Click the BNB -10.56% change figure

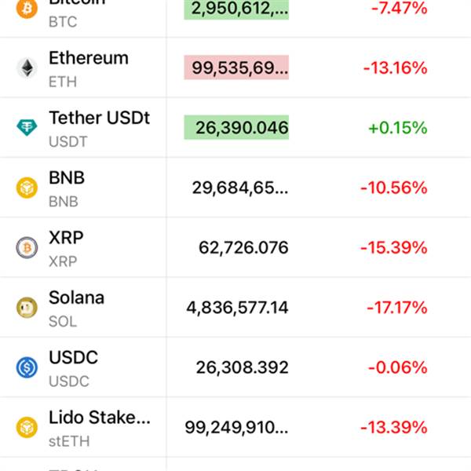tap(394, 188)
